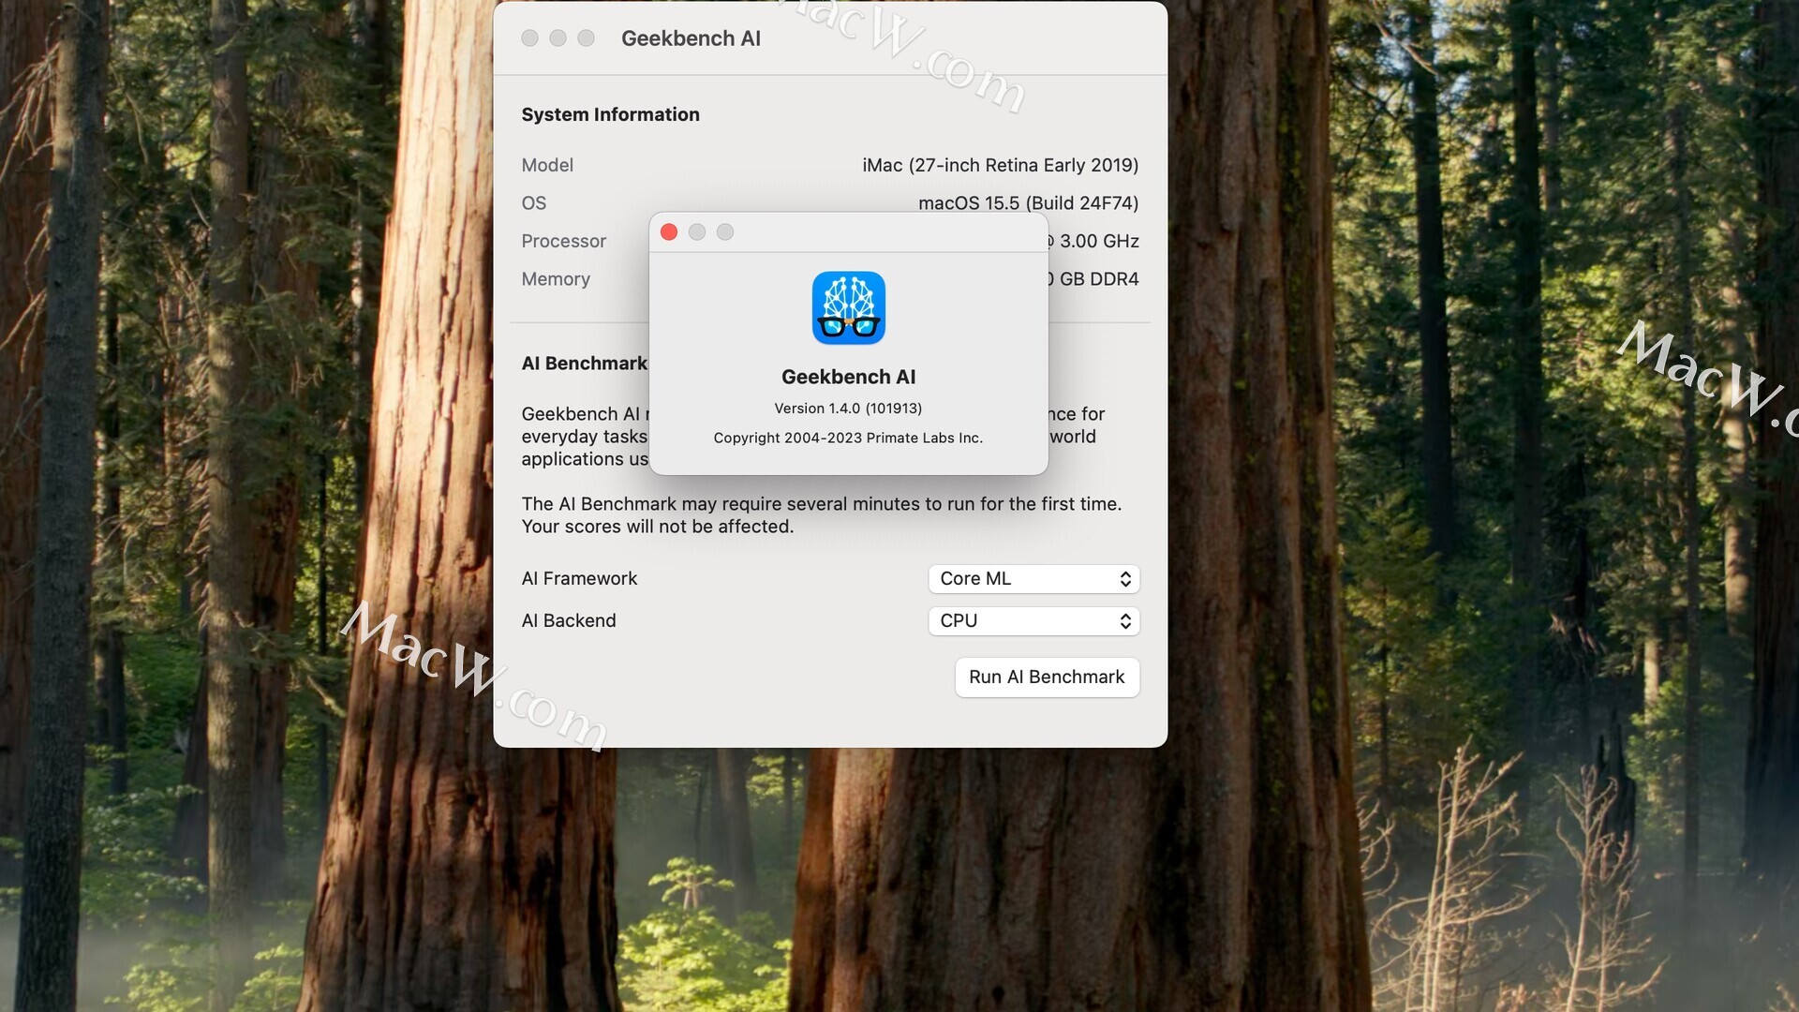
Task: Click the AI Benchmark section heading
Action: pos(584,364)
